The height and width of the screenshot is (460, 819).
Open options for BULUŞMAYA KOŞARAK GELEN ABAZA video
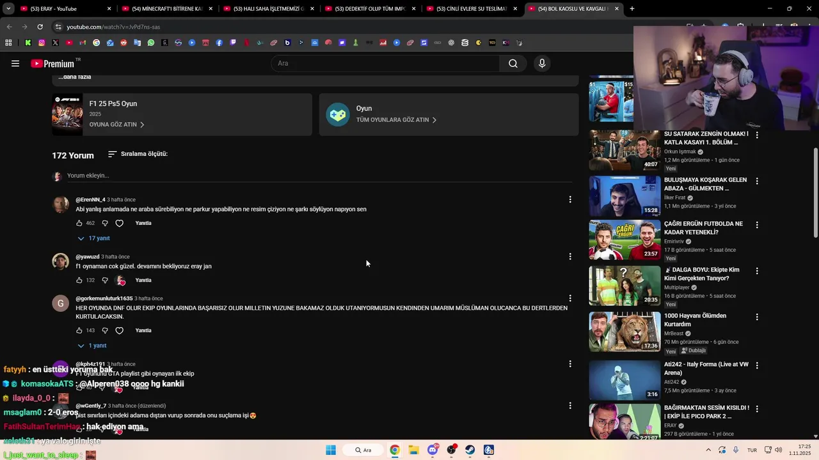coord(757,181)
